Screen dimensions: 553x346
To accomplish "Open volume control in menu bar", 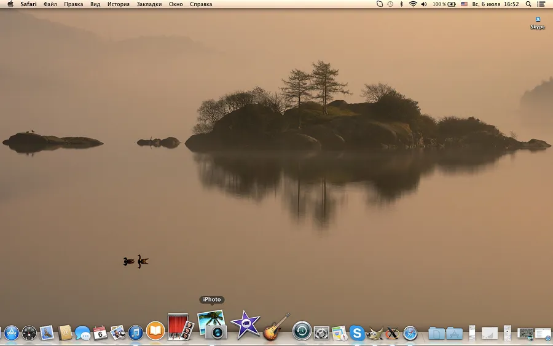I will pos(424,4).
